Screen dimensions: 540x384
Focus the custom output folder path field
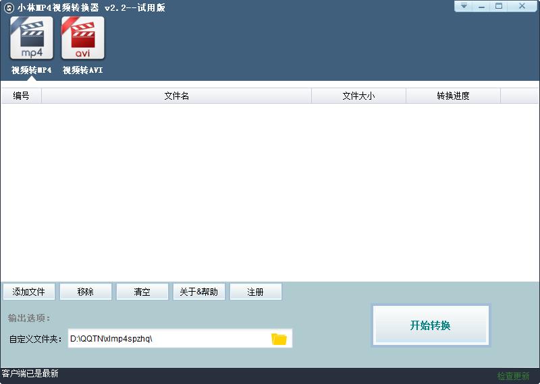point(167,339)
